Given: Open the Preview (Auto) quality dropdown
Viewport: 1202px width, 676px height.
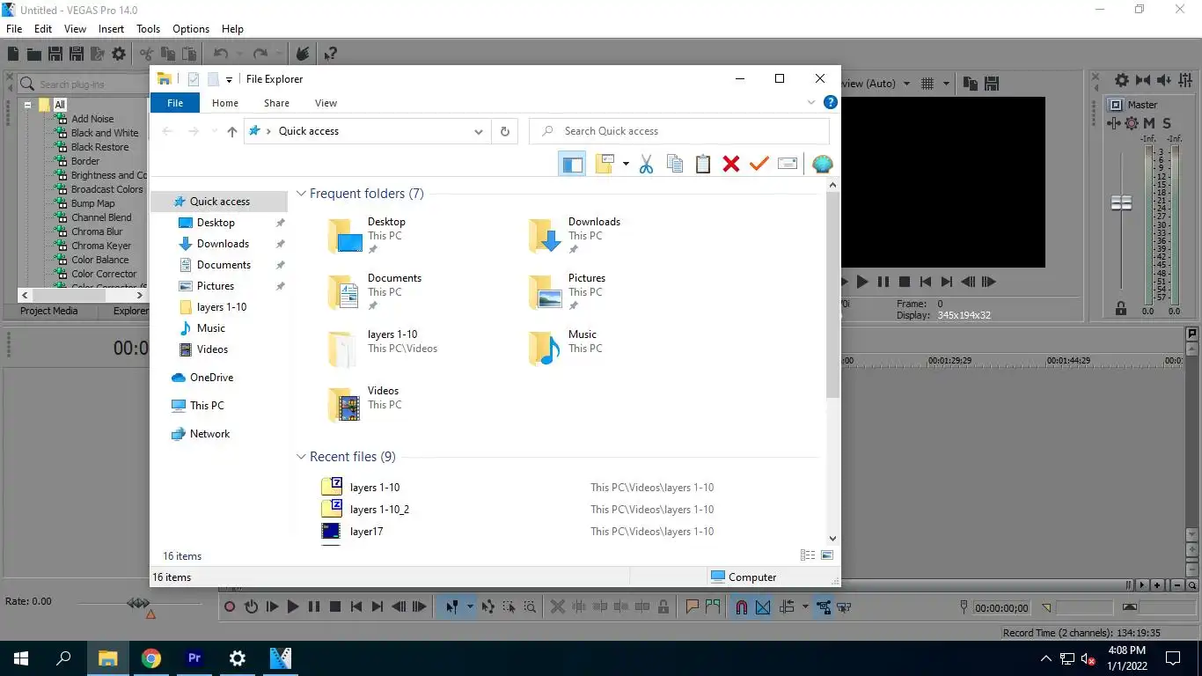Looking at the screenshot, I should coord(908,84).
